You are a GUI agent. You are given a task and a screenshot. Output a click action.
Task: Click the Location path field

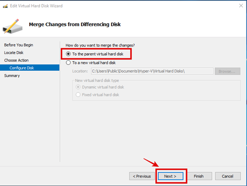coord(152,71)
